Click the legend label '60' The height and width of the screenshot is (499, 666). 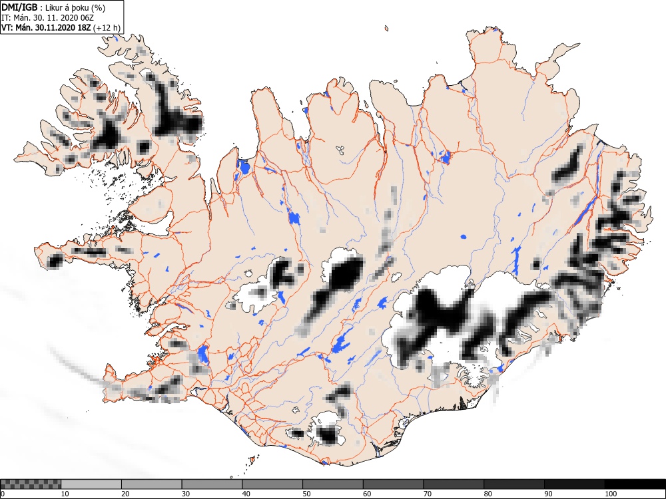point(367,494)
